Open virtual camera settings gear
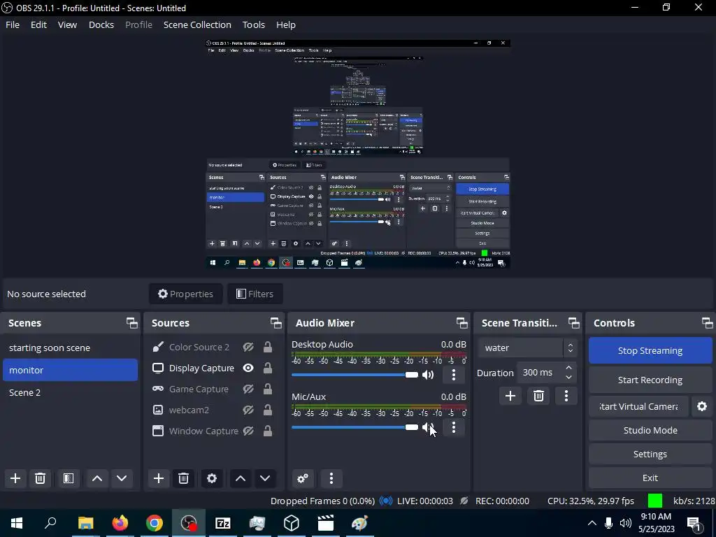716x537 pixels. 702,406
